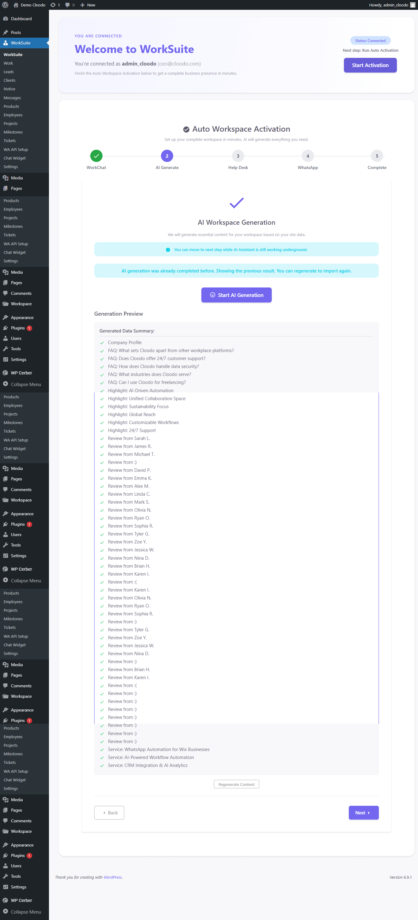The height and width of the screenshot is (920, 418).
Task: Open the Notice submenu item
Action: pyautogui.click(x=9, y=89)
